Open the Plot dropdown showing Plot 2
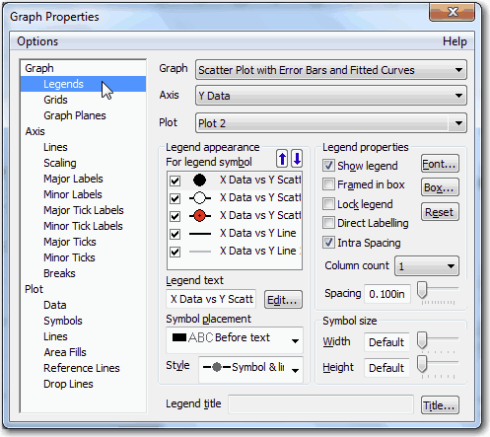Screen dimensions: 490x437 click(331, 123)
